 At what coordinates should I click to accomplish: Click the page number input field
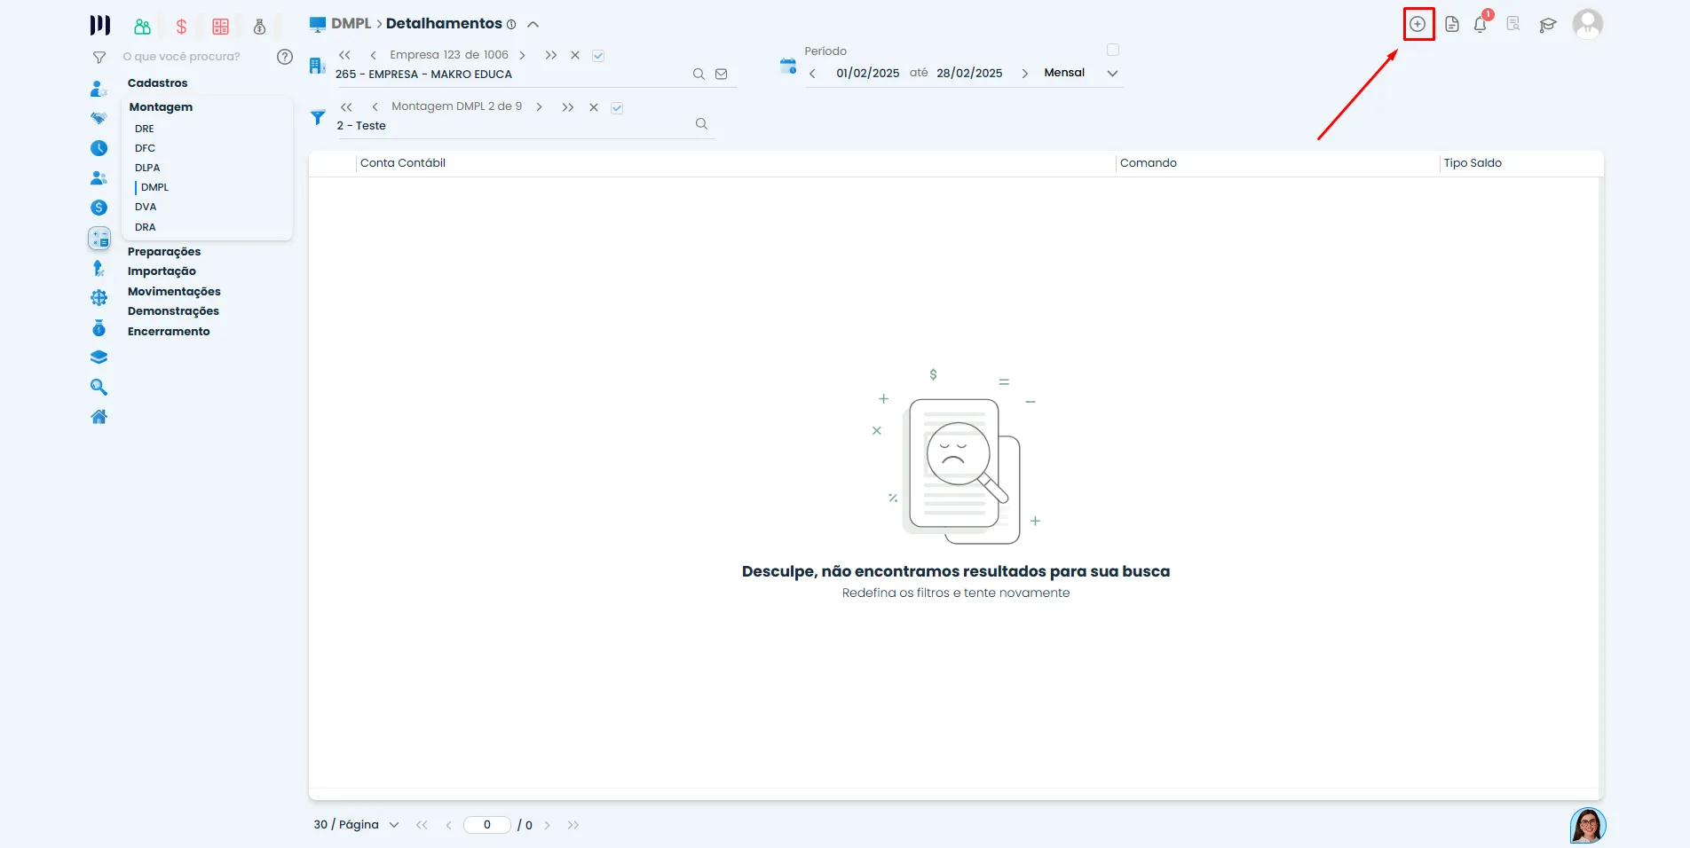point(487,825)
